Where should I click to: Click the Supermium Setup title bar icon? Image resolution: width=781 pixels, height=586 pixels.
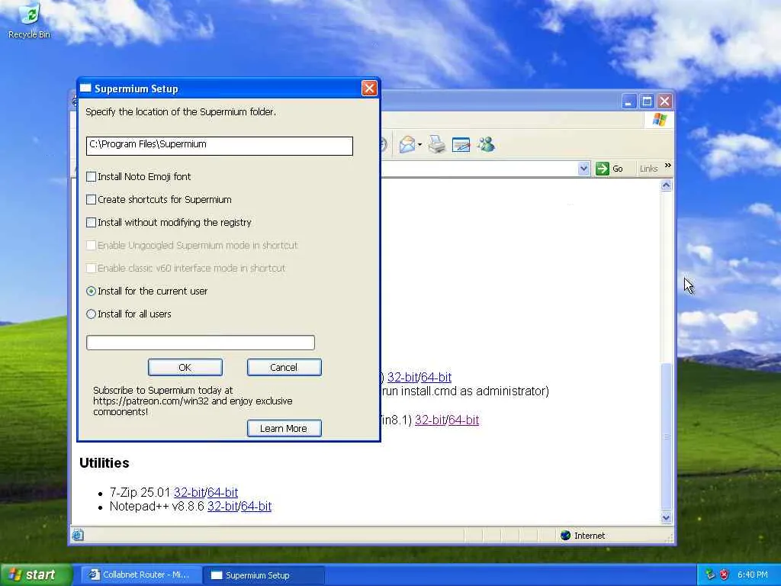tap(85, 89)
